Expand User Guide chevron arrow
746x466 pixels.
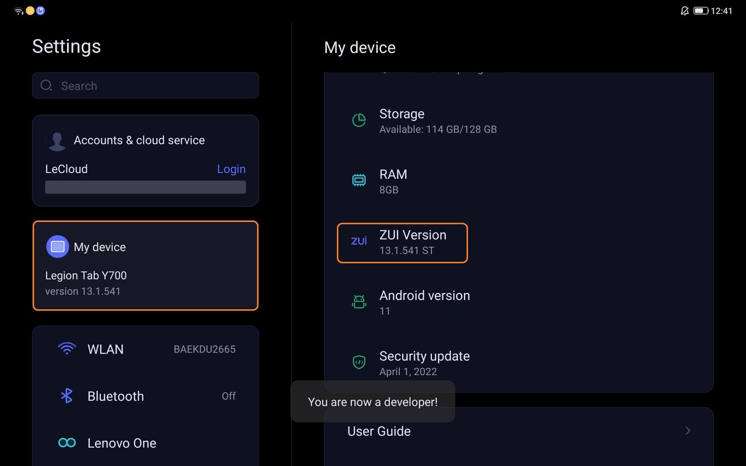[x=688, y=431]
